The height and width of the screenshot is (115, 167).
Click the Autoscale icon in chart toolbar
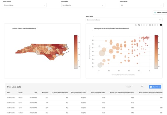[155, 25]
